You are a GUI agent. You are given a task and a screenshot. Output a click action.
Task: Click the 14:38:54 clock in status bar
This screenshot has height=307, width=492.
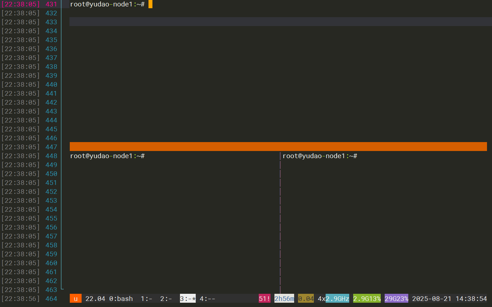pyautogui.click(x=471, y=298)
